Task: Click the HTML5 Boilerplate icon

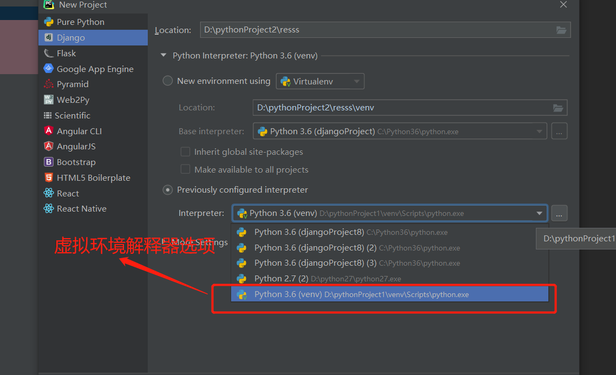Action: (48, 177)
